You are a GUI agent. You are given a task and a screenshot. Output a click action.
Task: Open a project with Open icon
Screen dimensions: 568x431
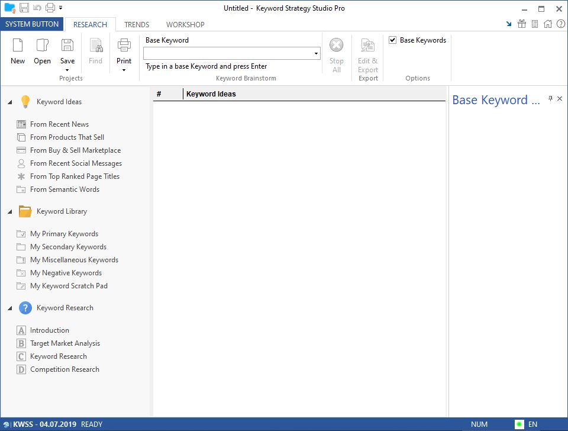[43, 46]
